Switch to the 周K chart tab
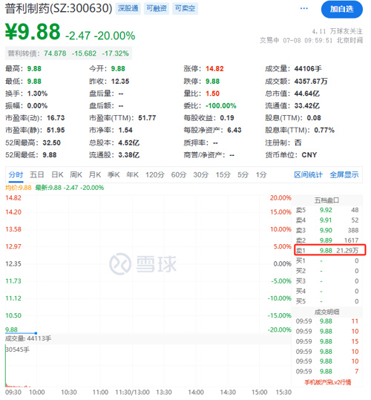 pyautogui.click(x=76, y=175)
